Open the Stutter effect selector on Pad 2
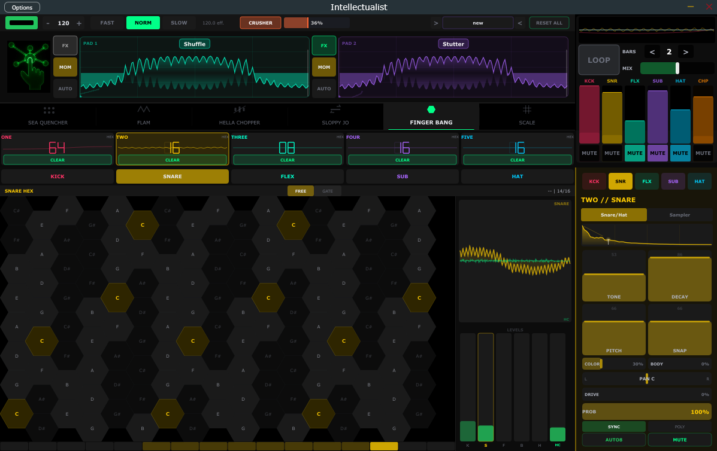The image size is (717, 451). point(453,44)
